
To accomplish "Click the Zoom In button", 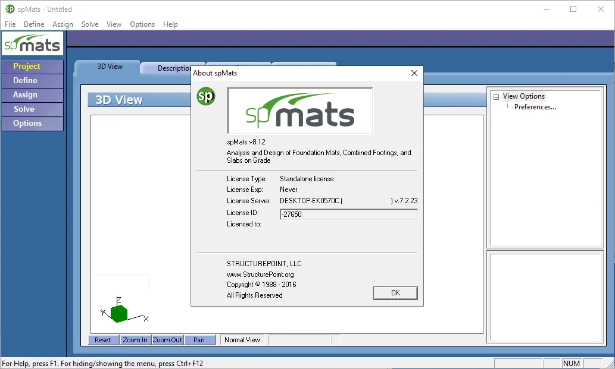I will click(135, 340).
